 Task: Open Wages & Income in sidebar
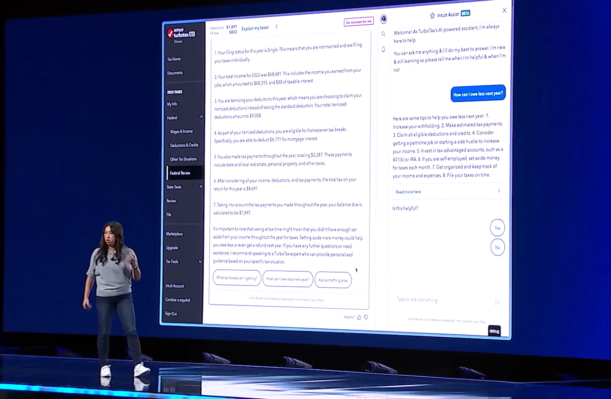tap(181, 131)
